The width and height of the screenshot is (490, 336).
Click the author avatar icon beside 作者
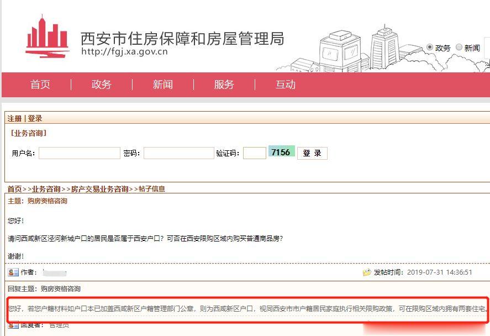click(12, 271)
